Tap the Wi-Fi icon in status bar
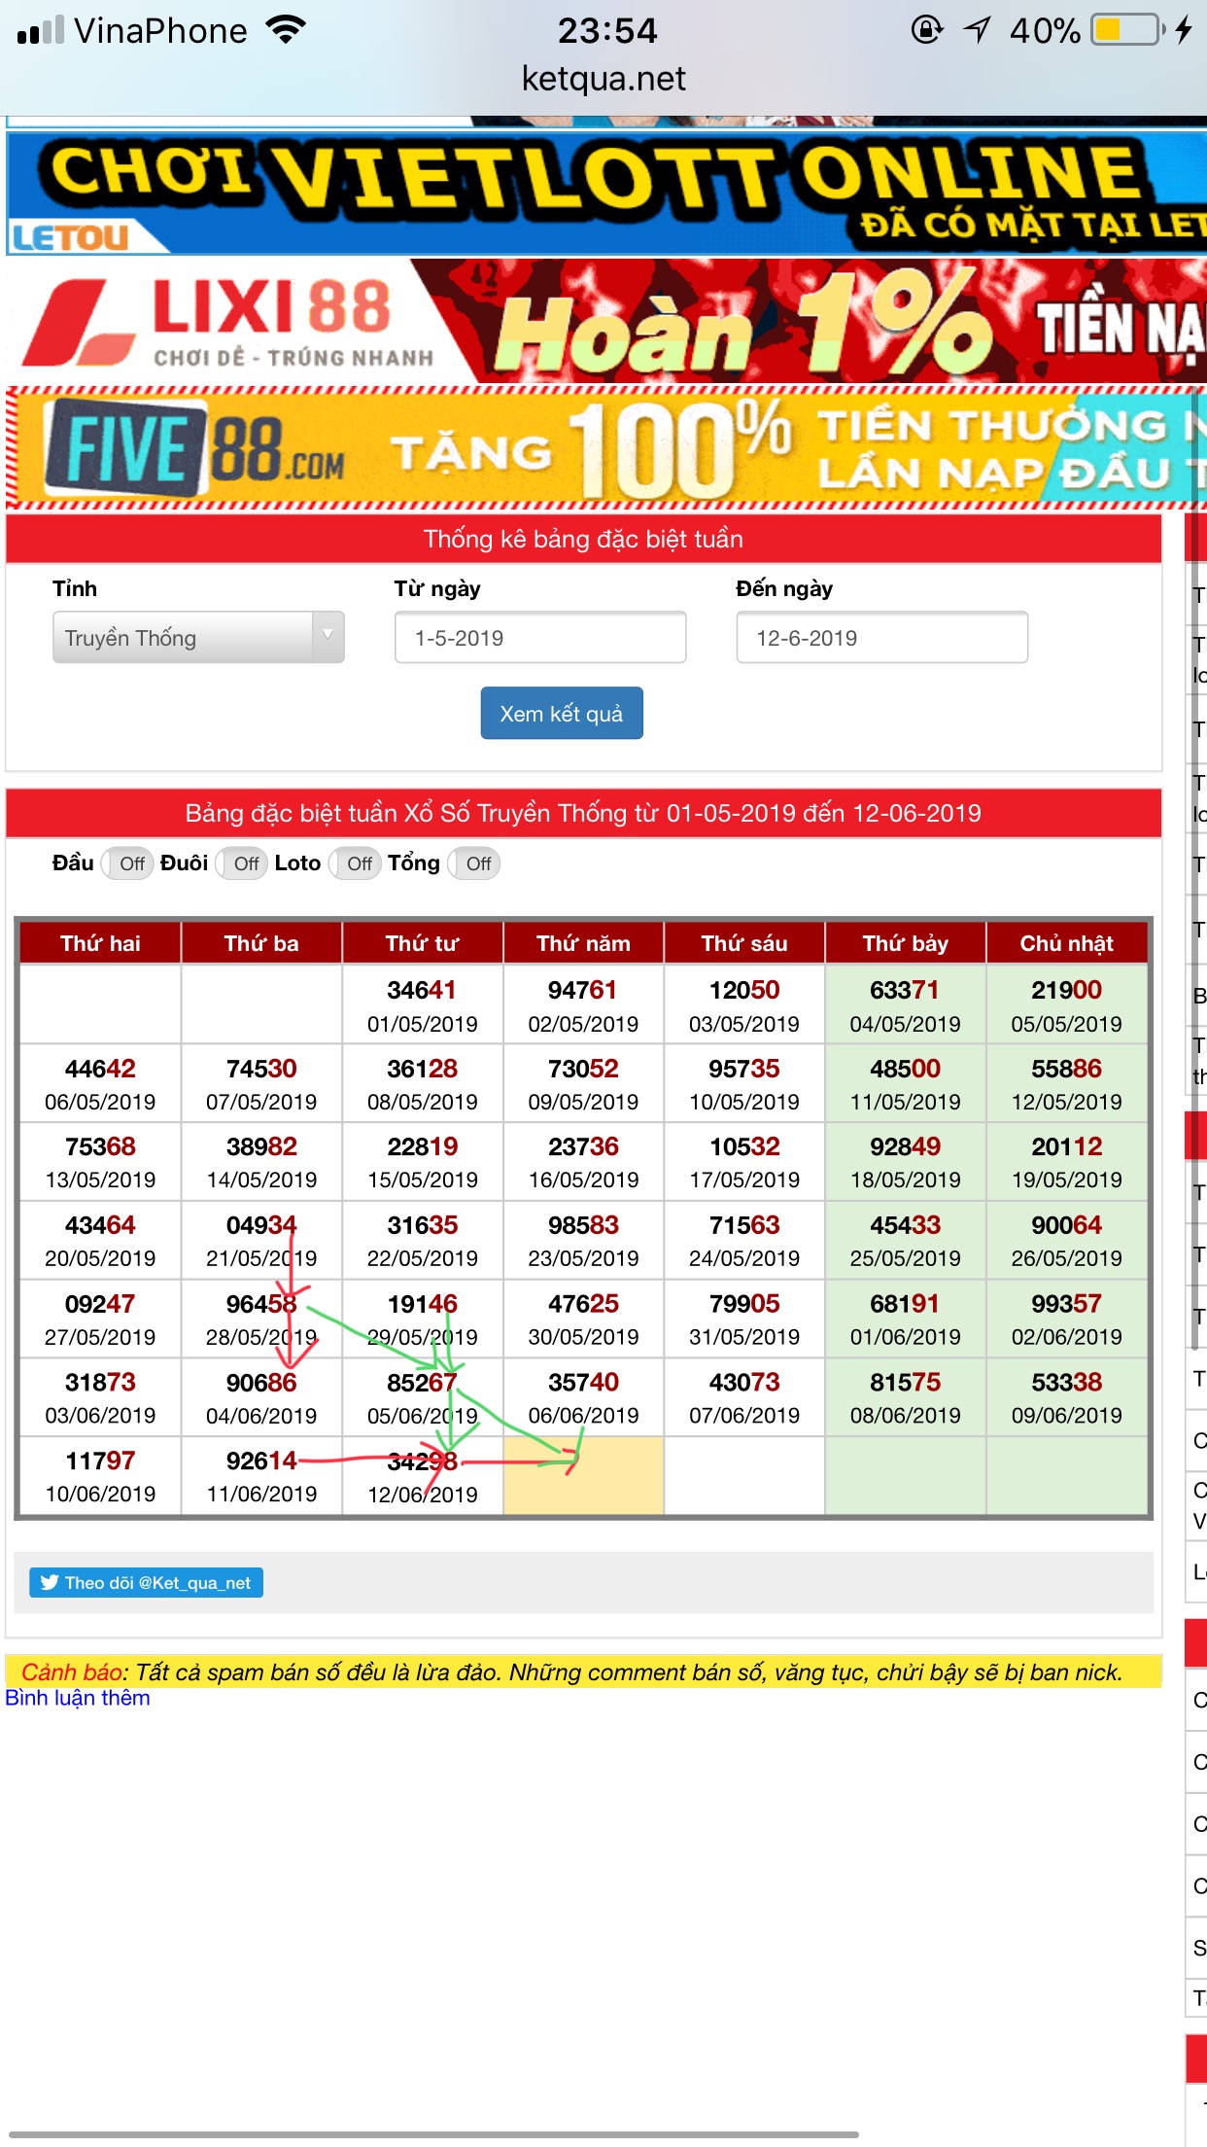 pos(286,30)
